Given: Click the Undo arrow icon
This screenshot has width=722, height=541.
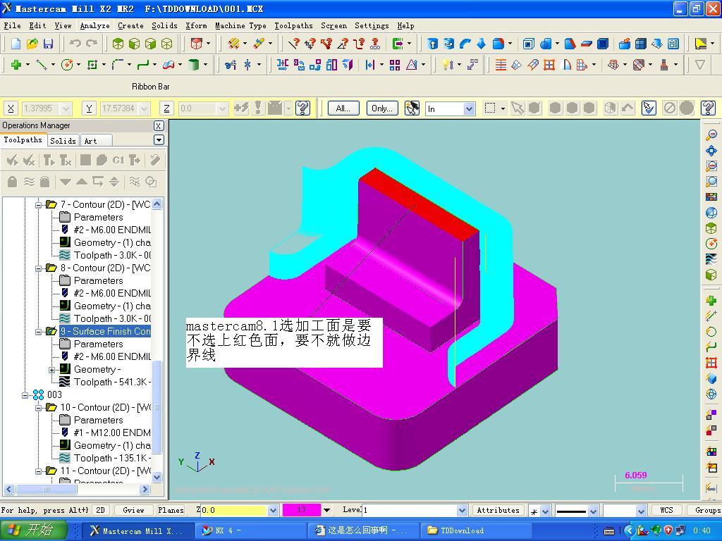Looking at the screenshot, I should (x=75, y=44).
